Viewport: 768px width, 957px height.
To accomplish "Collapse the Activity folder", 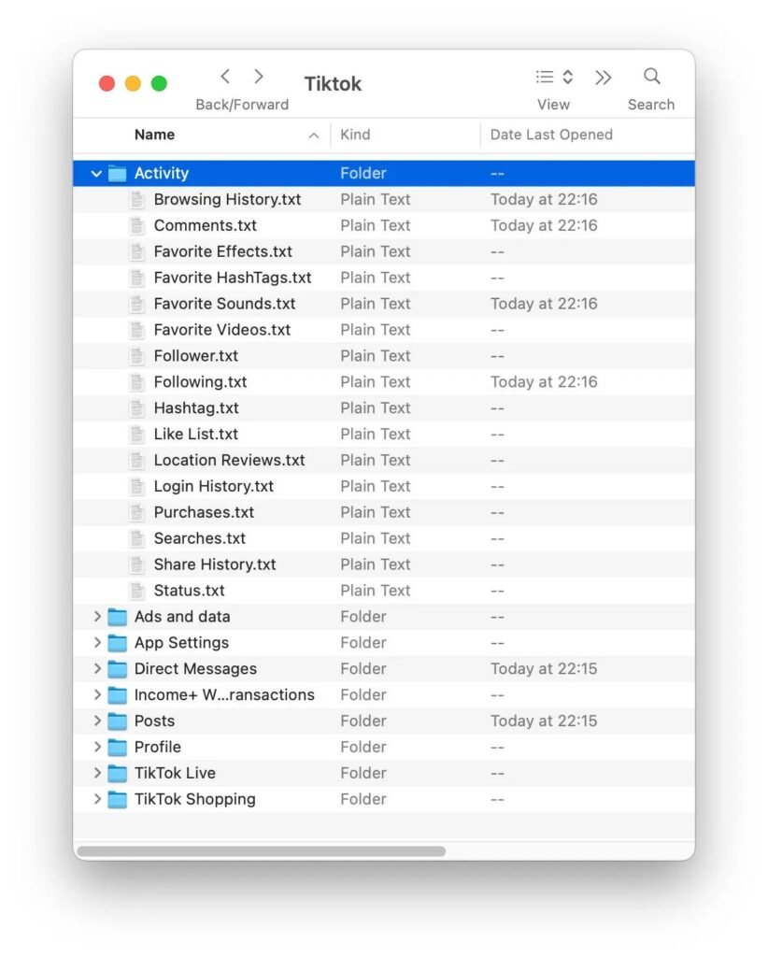I will (x=96, y=173).
